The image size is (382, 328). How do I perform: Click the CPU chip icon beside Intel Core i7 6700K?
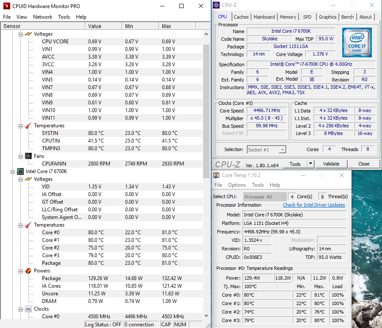pos(20,171)
